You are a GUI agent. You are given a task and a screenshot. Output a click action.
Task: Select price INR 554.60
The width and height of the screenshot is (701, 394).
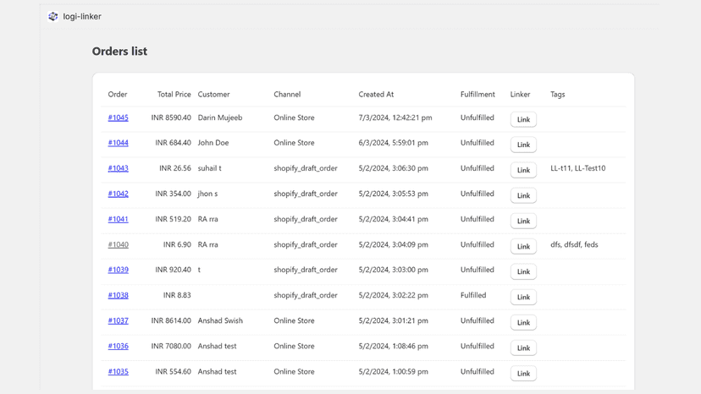coord(173,371)
